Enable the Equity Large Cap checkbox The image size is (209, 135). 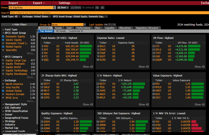click(3, 60)
